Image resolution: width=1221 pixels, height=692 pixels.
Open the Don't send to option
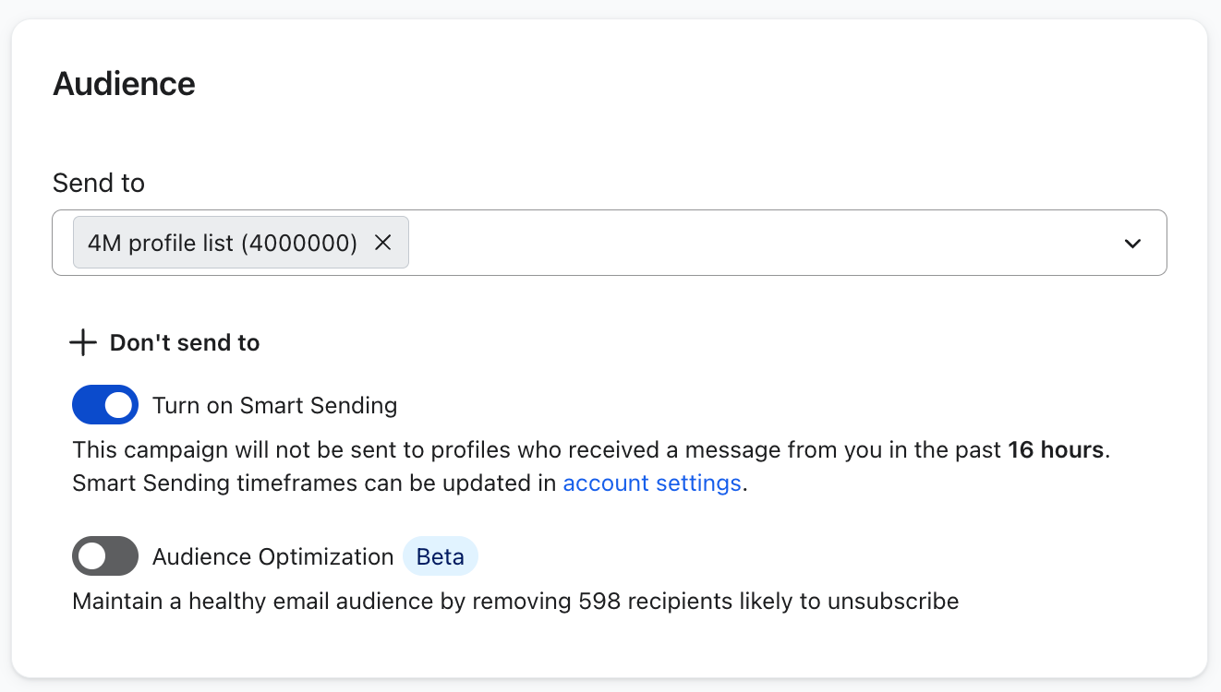(x=184, y=343)
